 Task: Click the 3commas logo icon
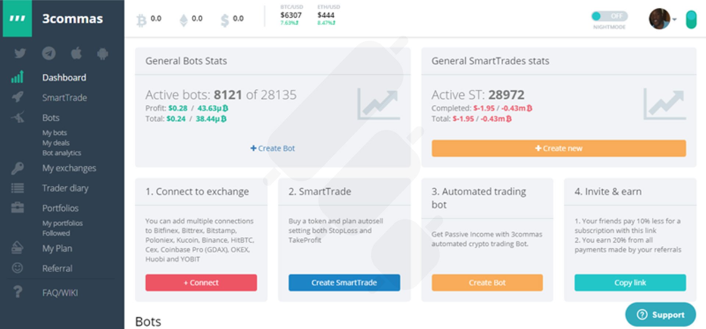(17, 18)
